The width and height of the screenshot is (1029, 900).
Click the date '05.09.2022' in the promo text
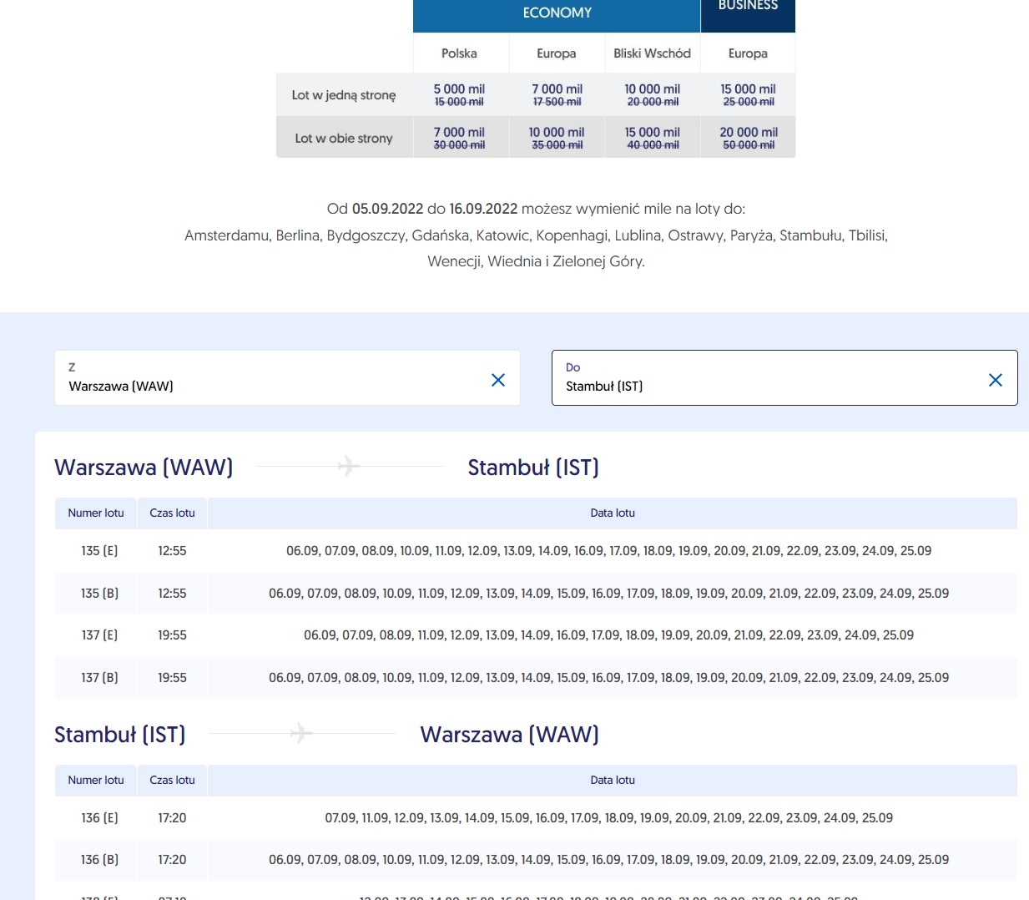[x=387, y=209]
